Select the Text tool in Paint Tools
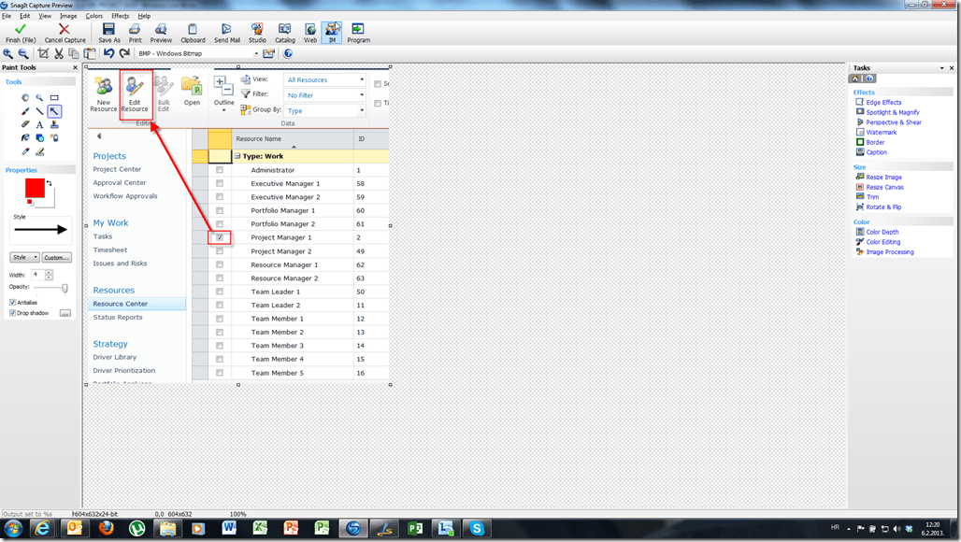The width and height of the screenshot is (961, 542). pyautogui.click(x=39, y=124)
